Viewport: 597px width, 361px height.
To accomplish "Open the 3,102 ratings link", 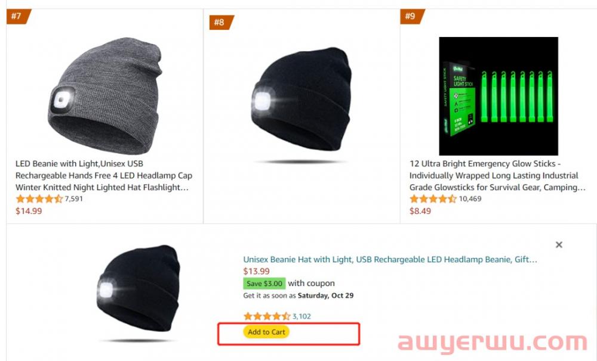I will point(301,316).
